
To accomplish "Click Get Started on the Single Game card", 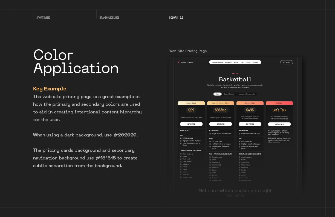I will 191,124.
